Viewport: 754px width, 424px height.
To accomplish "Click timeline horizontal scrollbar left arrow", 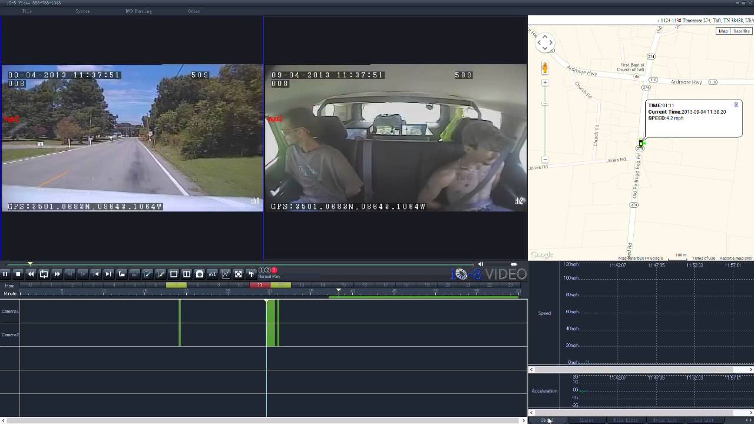I will [x=3, y=420].
